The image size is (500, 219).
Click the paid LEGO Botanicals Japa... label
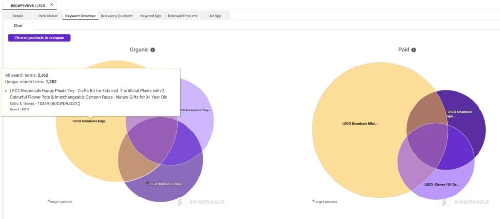click(x=459, y=114)
